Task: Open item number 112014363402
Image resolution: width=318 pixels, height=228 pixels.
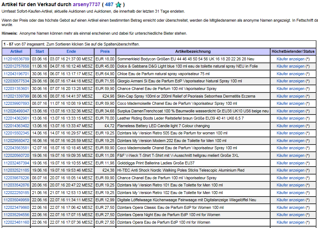Action: (16, 126)
